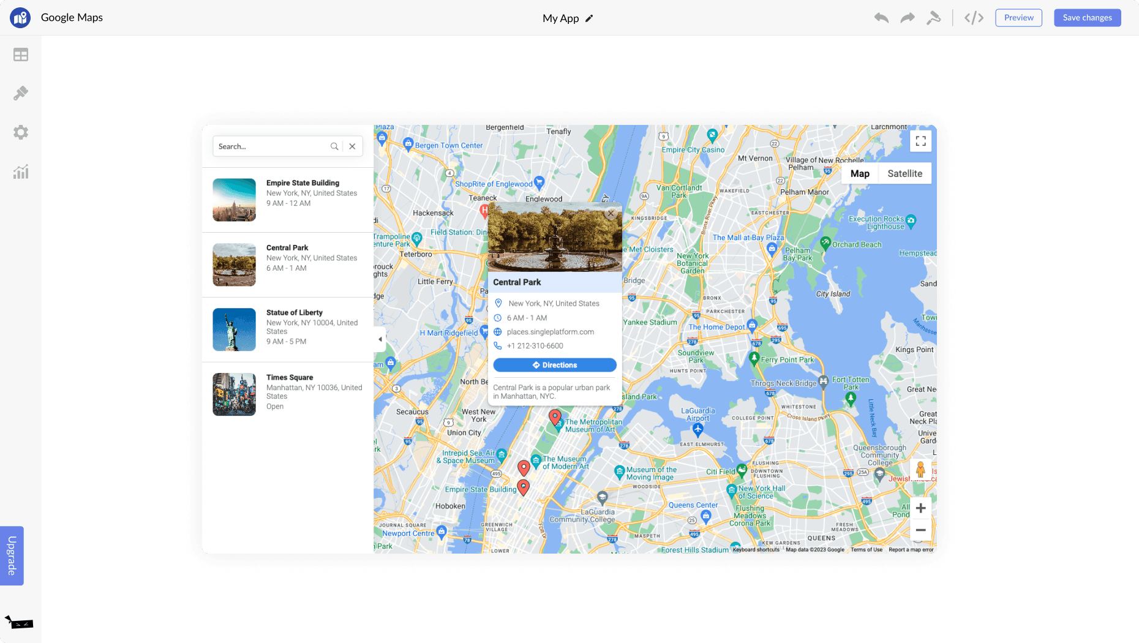Save changes to the app
This screenshot has width=1139, height=643.
click(x=1087, y=18)
